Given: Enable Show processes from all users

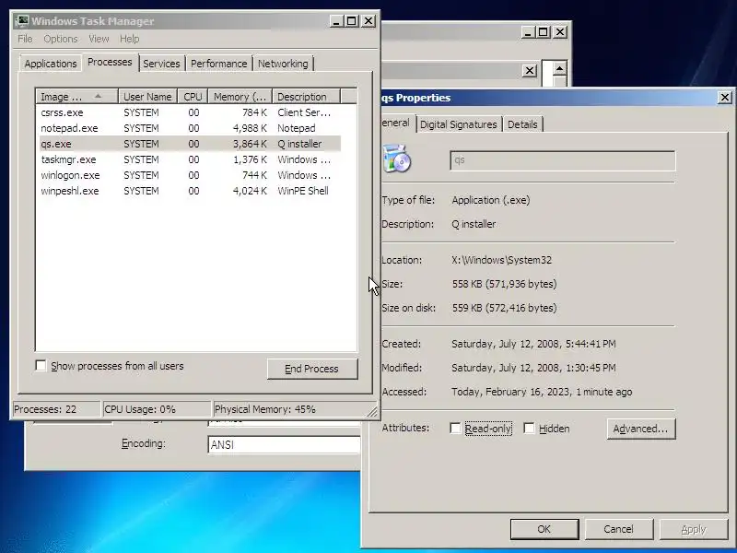Looking at the screenshot, I should tap(41, 365).
